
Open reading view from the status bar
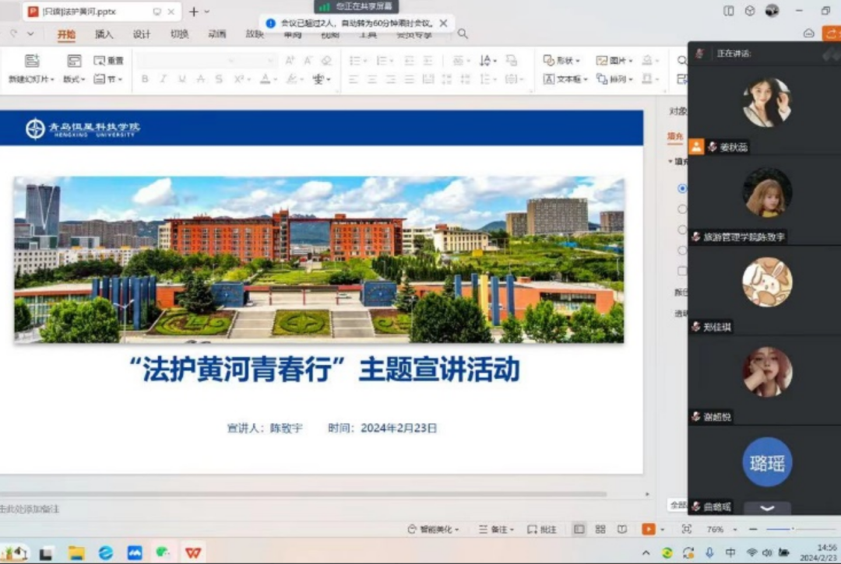point(622,529)
